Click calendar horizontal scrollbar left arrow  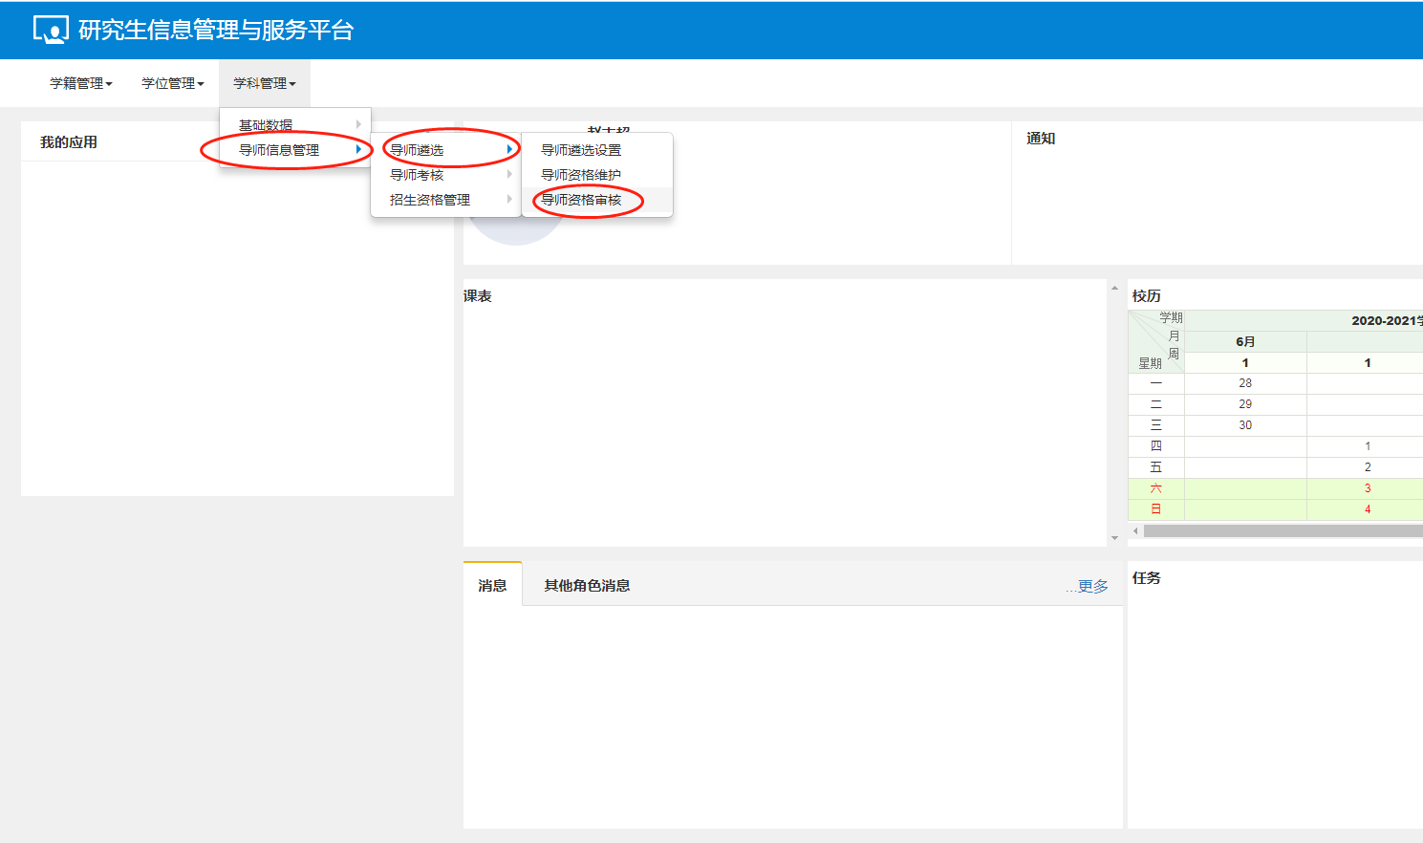[x=1135, y=530]
